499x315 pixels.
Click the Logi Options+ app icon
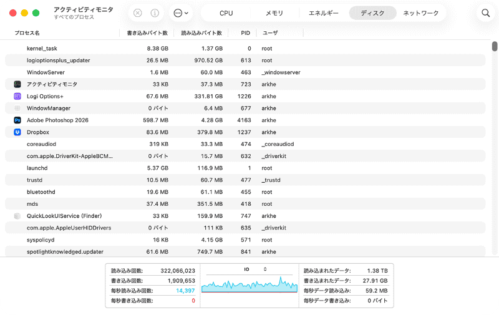[17, 96]
